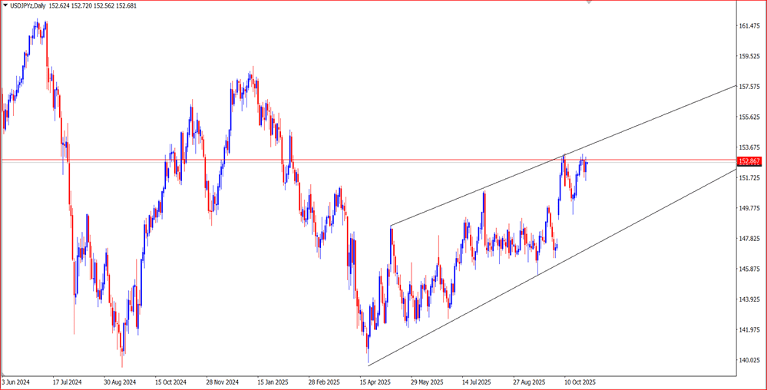Click the 157.575 price scale level

pyautogui.click(x=749, y=87)
